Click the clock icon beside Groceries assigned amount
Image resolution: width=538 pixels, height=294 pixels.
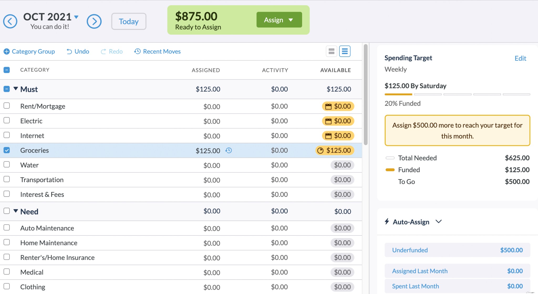coord(229,150)
